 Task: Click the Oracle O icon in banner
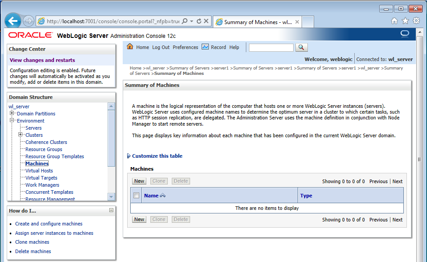(405, 34)
